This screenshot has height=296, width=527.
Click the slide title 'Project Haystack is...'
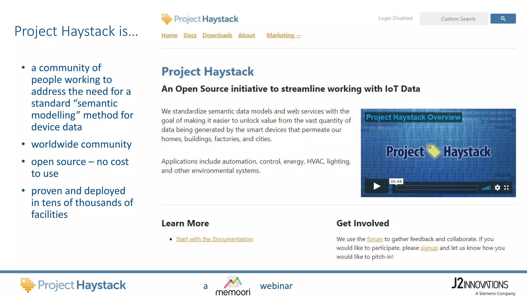click(x=76, y=31)
